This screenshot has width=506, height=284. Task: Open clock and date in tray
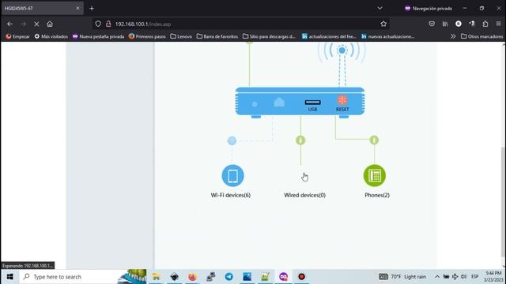point(493,277)
